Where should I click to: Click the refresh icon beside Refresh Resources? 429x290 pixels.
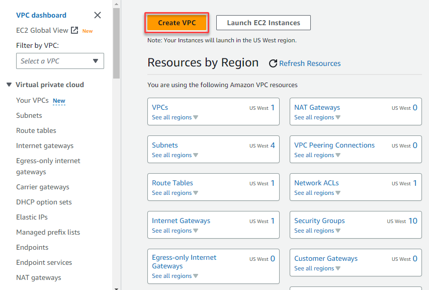pos(273,63)
